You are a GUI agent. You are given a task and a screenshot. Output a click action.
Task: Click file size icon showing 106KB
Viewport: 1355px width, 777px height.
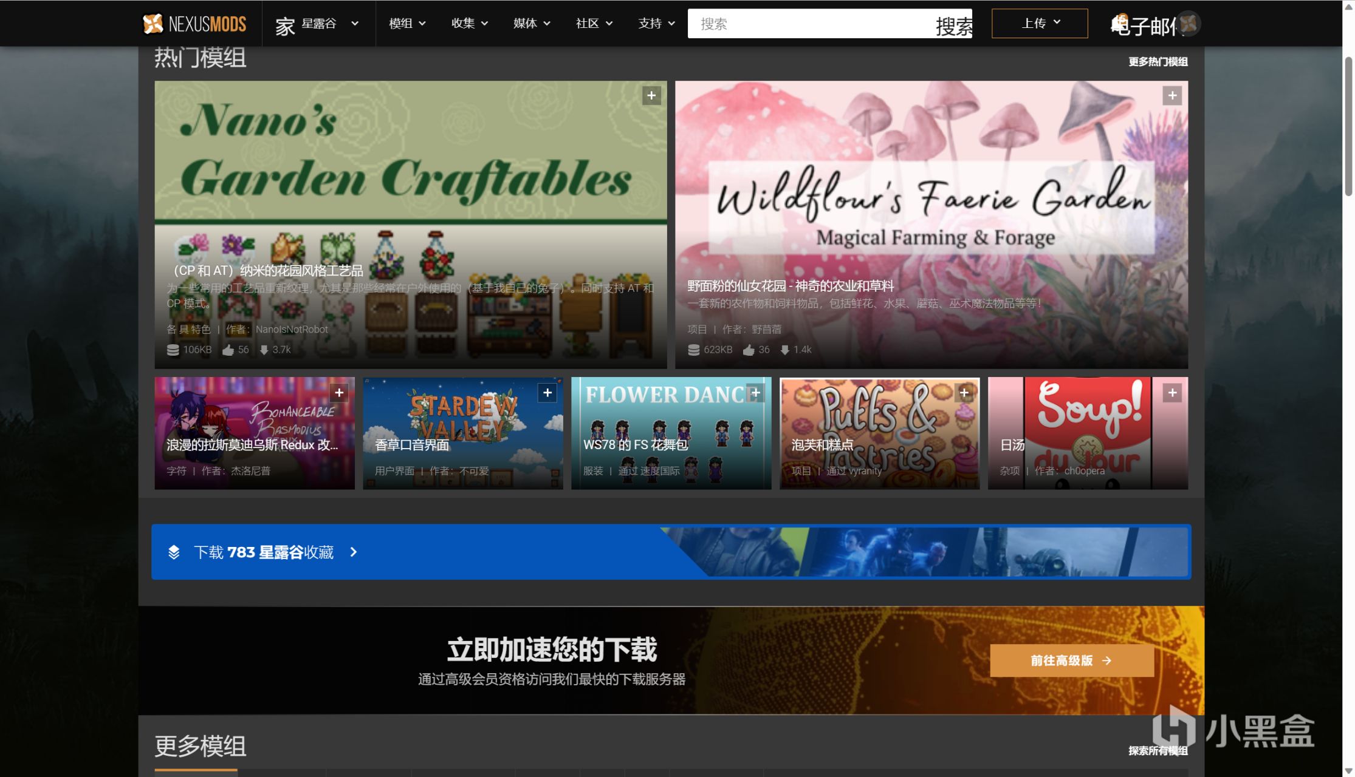click(x=173, y=350)
